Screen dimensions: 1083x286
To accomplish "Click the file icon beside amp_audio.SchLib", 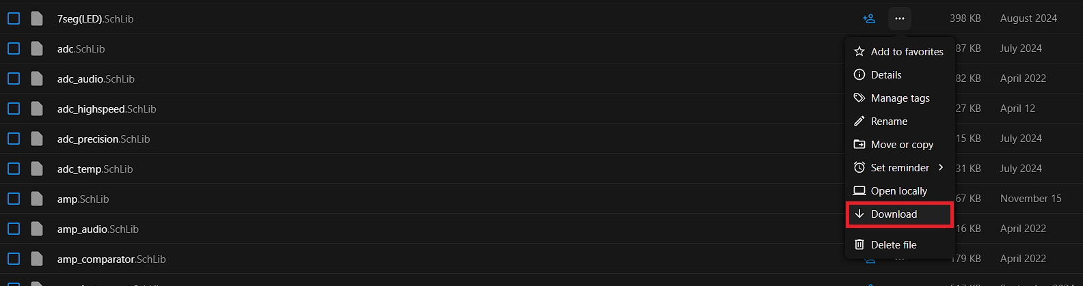I will pos(37,229).
